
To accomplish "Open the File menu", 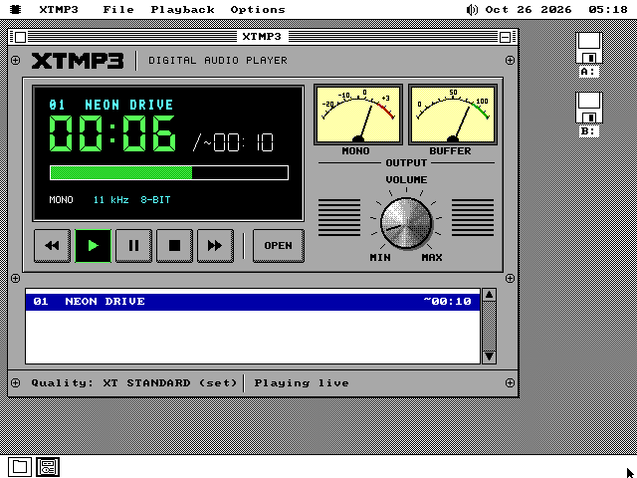I will pos(118,9).
